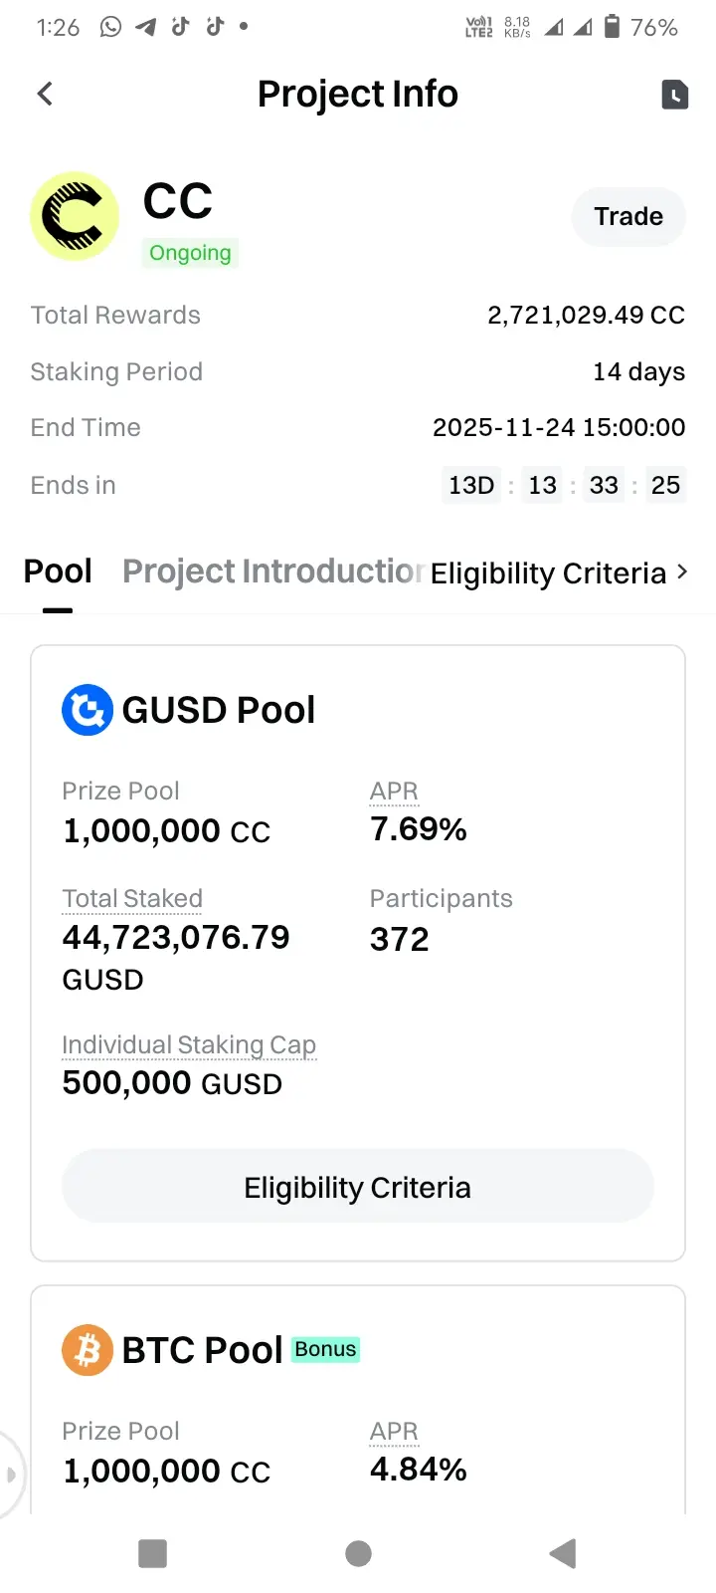Tap the Eligibility Criteria button in GUSD Pool
The image size is (716, 1593).
358,1187
